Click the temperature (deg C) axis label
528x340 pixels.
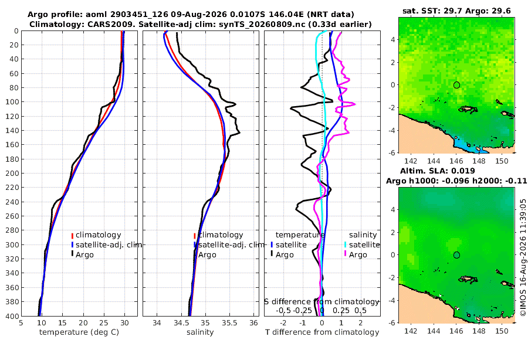pyautogui.click(x=79, y=332)
